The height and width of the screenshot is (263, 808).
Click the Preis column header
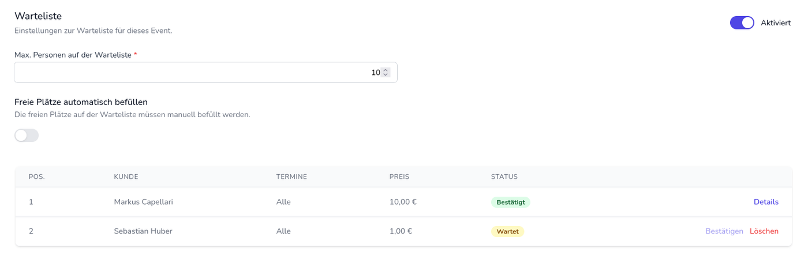(x=399, y=176)
